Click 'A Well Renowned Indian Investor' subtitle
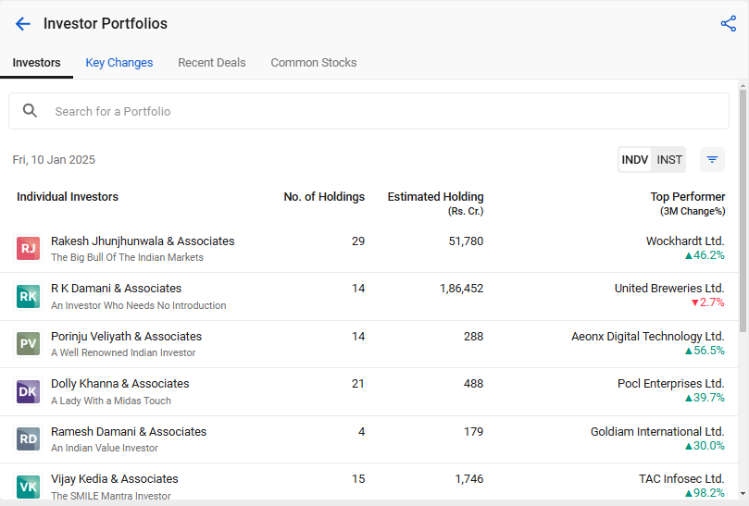749x506 pixels. click(x=123, y=352)
